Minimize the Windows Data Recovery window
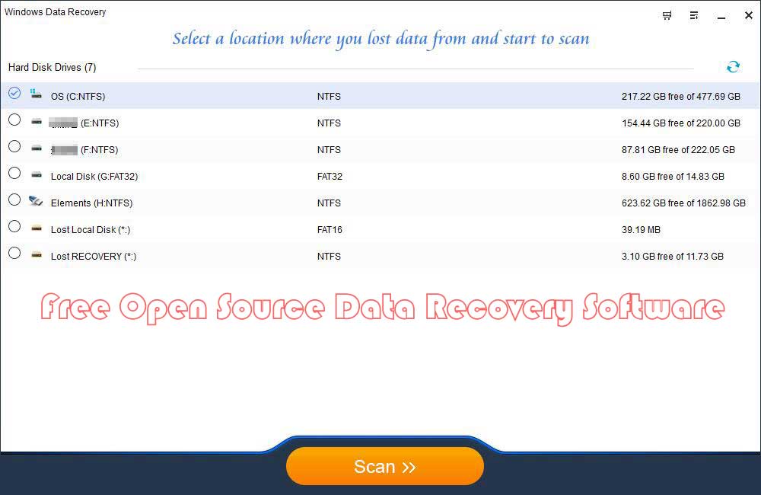761x495 pixels. [720, 15]
